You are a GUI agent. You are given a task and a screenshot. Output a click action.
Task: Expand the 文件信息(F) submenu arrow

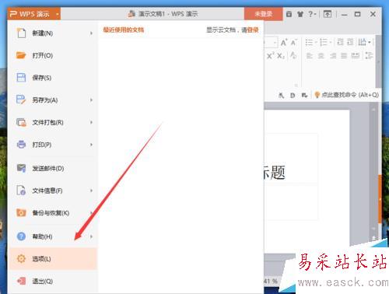coord(91,191)
